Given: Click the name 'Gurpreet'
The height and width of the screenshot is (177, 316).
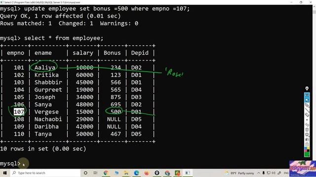Looking at the screenshot, I should 48,90.
